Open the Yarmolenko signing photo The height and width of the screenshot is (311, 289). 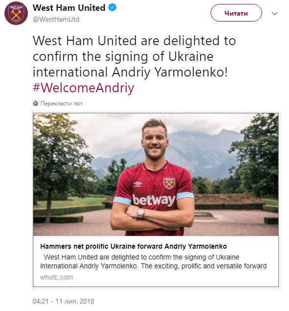click(x=156, y=174)
